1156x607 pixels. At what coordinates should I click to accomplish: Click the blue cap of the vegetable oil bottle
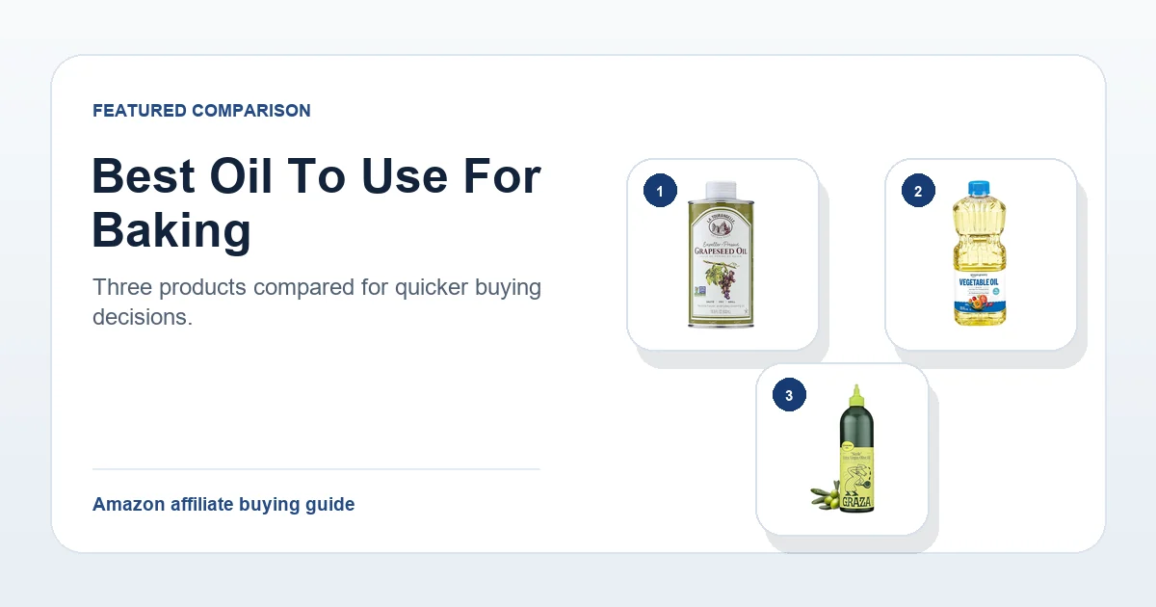pyautogui.click(x=978, y=186)
